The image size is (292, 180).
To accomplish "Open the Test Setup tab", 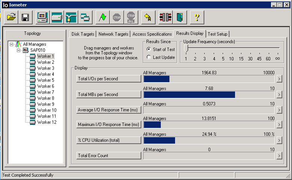I will (x=217, y=34).
